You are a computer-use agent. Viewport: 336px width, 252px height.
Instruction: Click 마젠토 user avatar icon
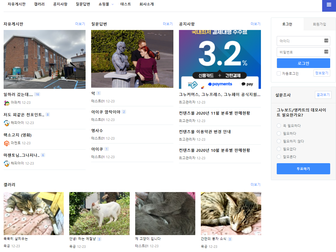(7, 143)
